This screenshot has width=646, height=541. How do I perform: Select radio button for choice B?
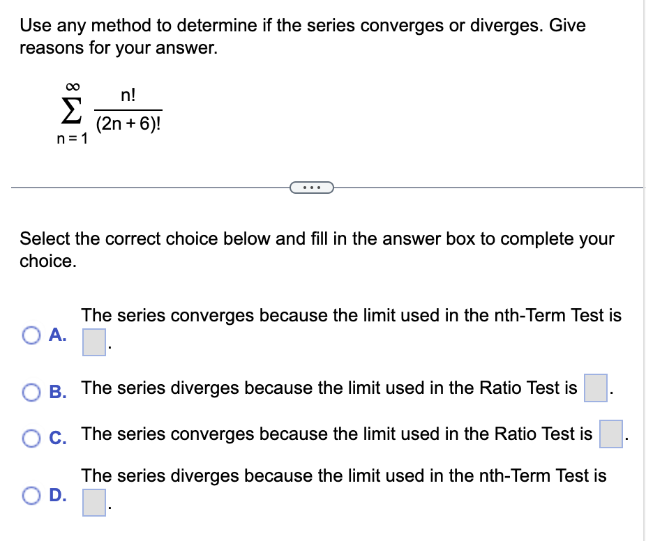pyautogui.click(x=31, y=393)
